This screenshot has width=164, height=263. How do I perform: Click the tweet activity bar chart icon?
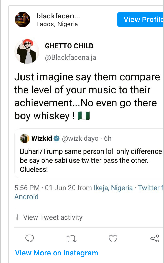pyautogui.click(x=18, y=218)
